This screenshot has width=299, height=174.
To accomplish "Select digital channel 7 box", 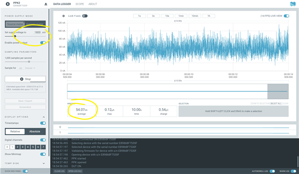I will 43,147.
